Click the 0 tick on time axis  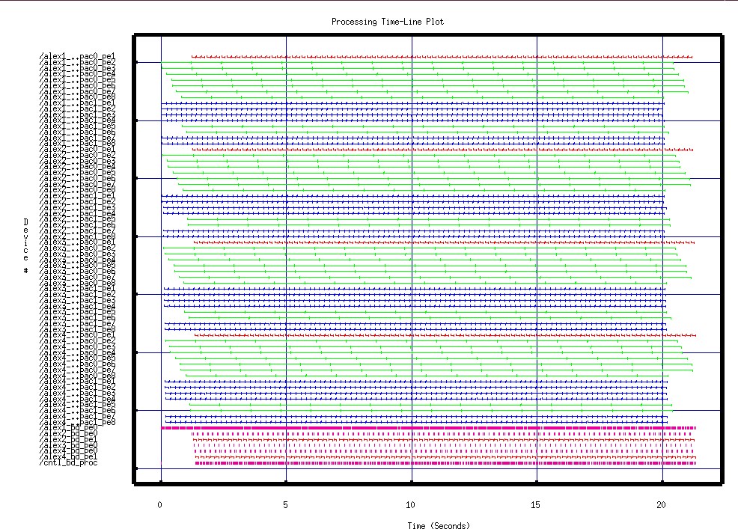click(x=160, y=505)
